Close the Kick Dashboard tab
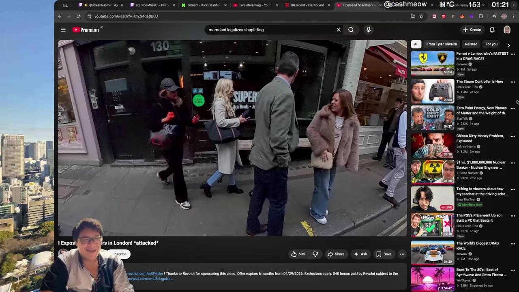This screenshot has width=519, height=292. 225,5
